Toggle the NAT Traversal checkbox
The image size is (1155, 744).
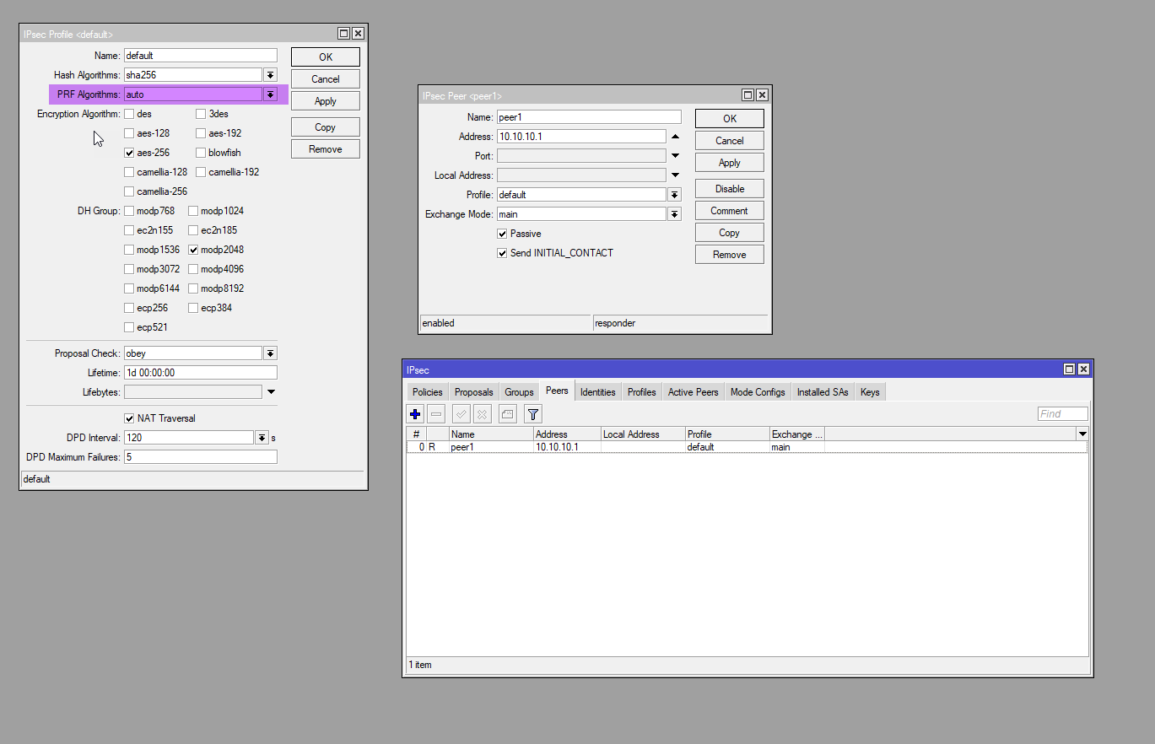[129, 418]
